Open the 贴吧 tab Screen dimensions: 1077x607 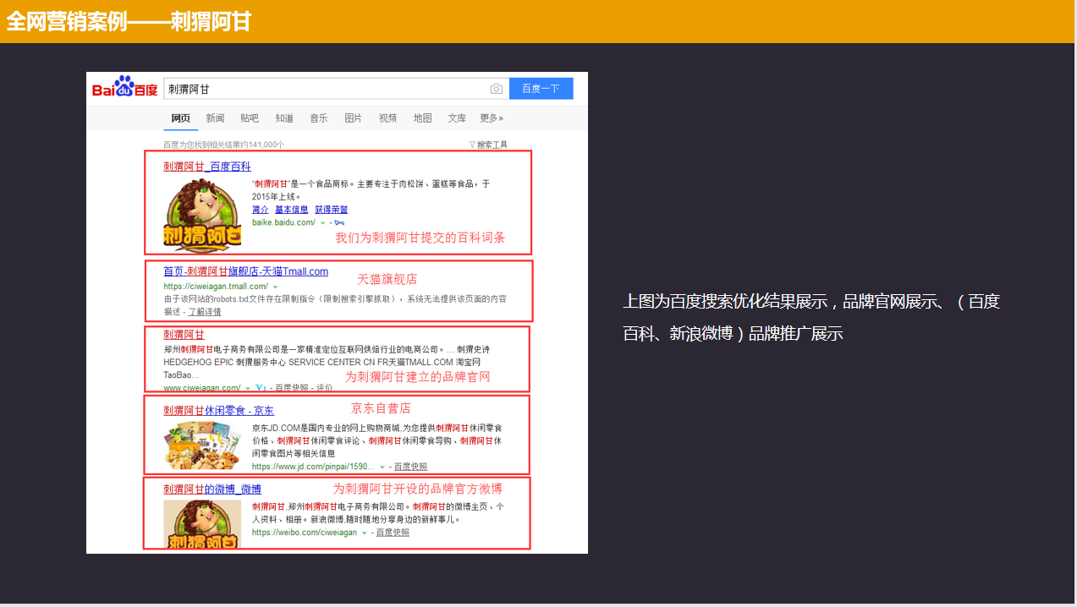pyautogui.click(x=250, y=118)
